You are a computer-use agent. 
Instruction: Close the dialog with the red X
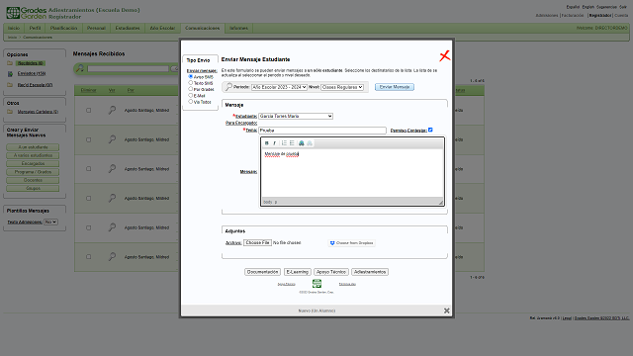click(444, 55)
